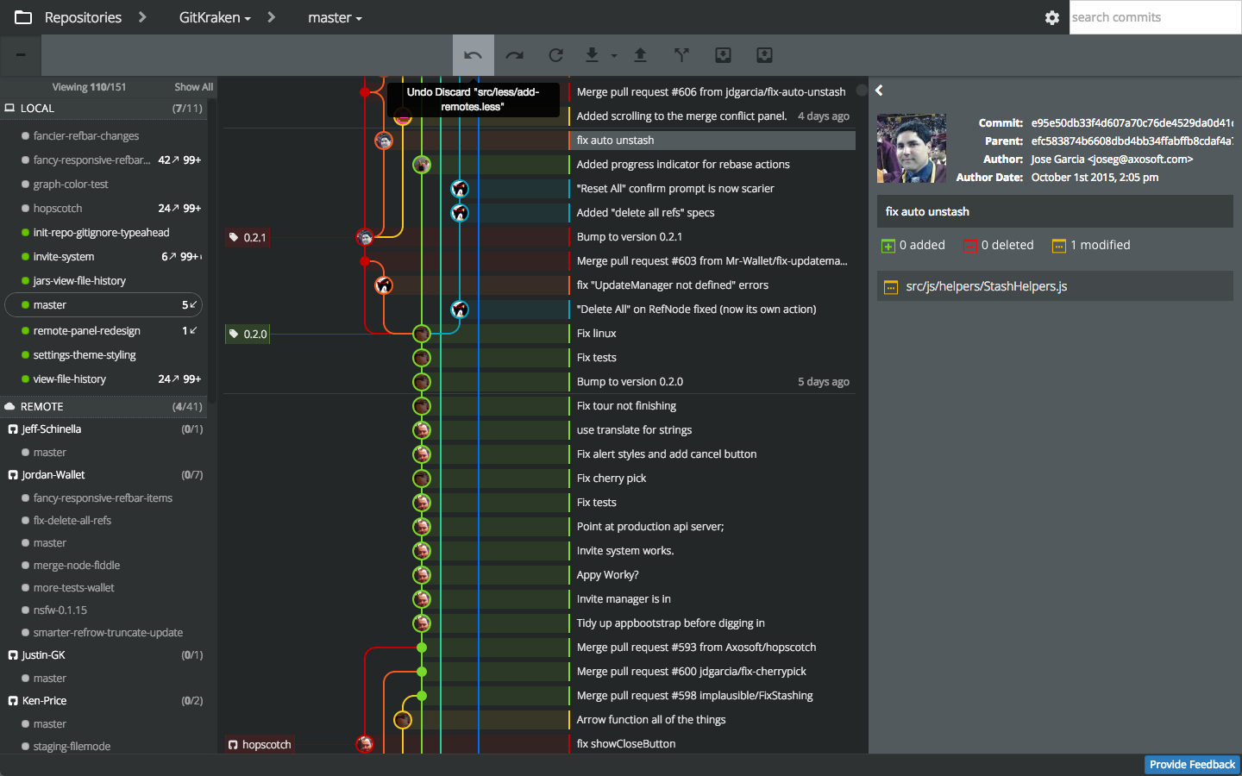
Task: Select the jars-view-file-history branch
Action: click(x=79, y=281)
